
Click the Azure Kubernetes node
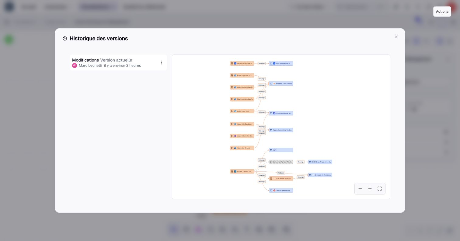click(x=242, y=136)
